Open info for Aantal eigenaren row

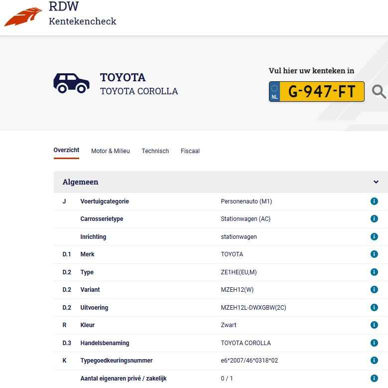pos(374,379)
